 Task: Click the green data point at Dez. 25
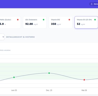point(49,73)
